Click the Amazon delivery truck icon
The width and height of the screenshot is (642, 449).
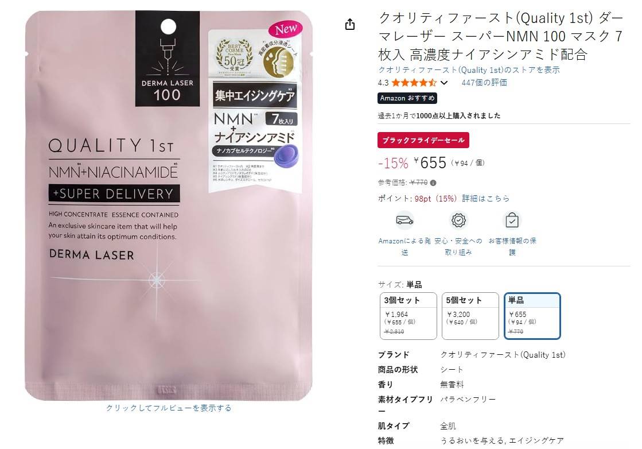click(404, 220)
